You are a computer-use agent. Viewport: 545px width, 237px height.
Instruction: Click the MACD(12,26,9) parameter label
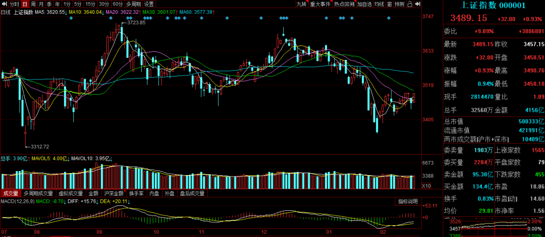[x=18, y=201]
